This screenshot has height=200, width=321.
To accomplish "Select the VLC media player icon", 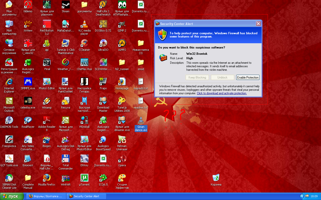I will tap(85, 24).
